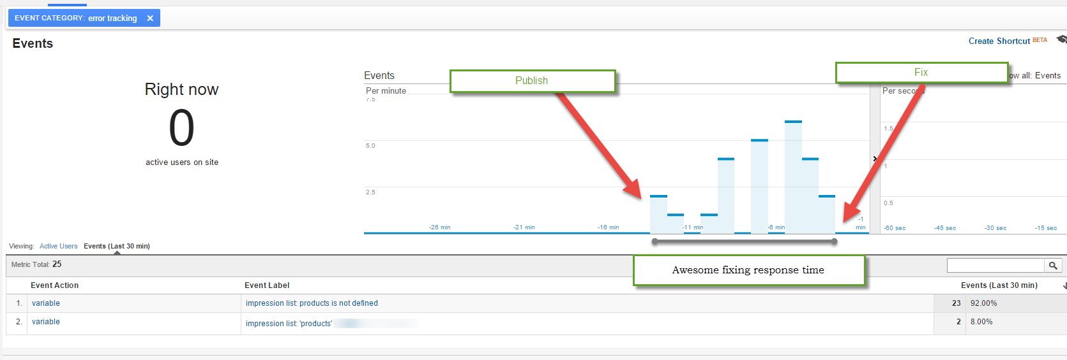Click the impression list 'products' label
Viewport: 1067px width, 360px height.
pos(289,324)
